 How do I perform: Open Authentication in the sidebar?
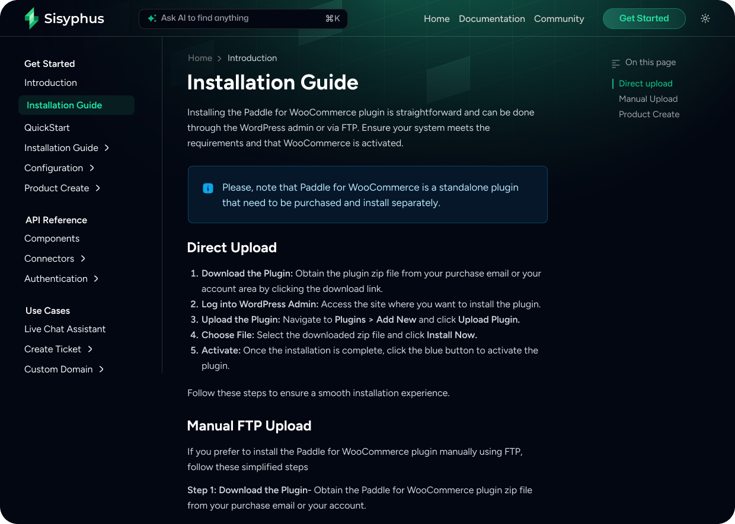[56, 279]
